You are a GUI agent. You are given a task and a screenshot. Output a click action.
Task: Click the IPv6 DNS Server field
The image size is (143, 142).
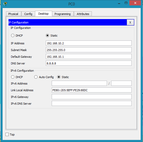click(92, 103)
